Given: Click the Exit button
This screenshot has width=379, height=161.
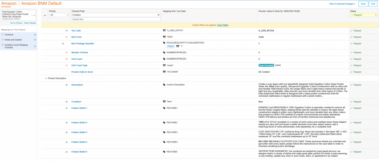Looking at the screenshot, I should (373, 4).
